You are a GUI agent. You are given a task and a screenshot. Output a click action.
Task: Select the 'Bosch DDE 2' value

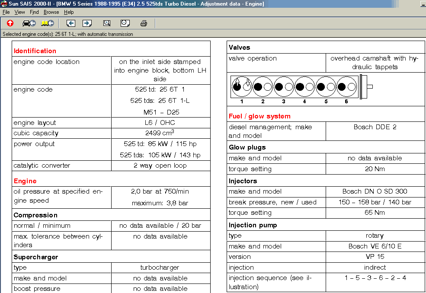pyautogui.click(x=375, y=127)
